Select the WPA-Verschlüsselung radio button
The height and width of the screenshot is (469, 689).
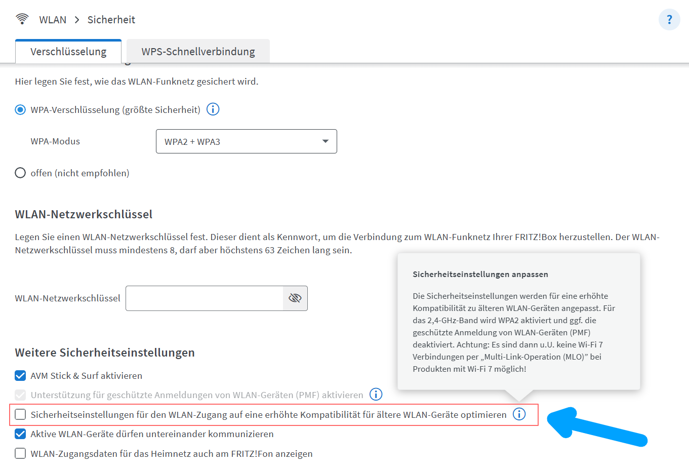20,109
